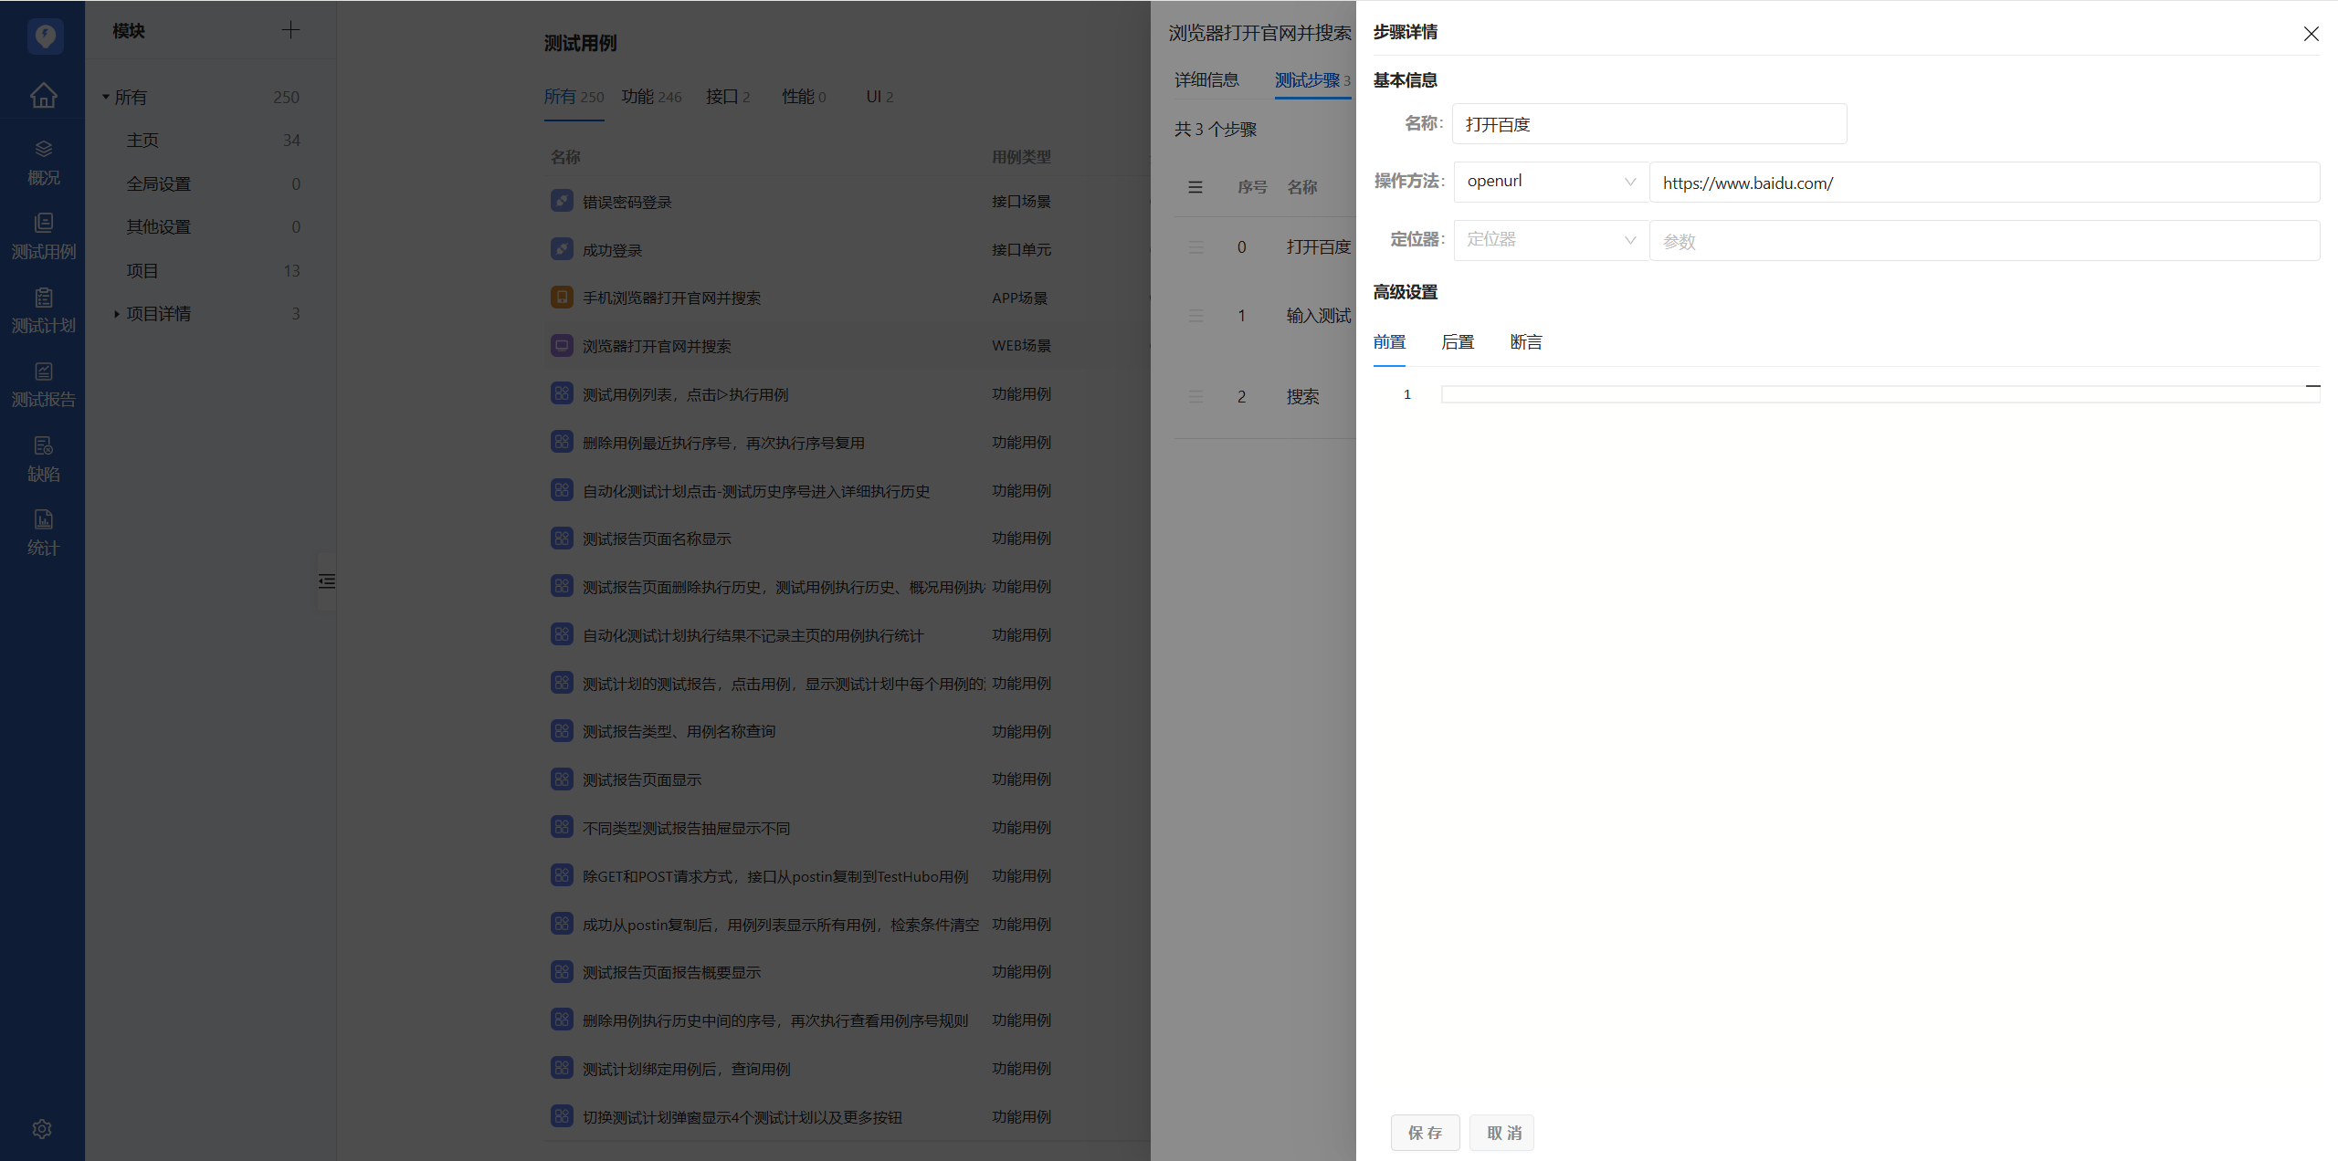Click the URL field containing baidu.com
Image resolution: width=2338 pixels, height=1161 pixels.
click(x=1984, y=183)
